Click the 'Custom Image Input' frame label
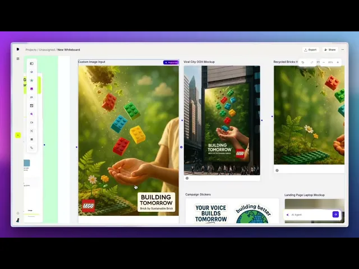This screenshot has width=359, height=269. [x=91, y=62]
